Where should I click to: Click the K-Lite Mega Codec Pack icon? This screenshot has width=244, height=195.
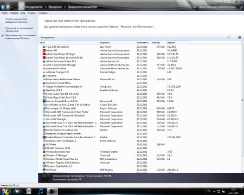44,97
